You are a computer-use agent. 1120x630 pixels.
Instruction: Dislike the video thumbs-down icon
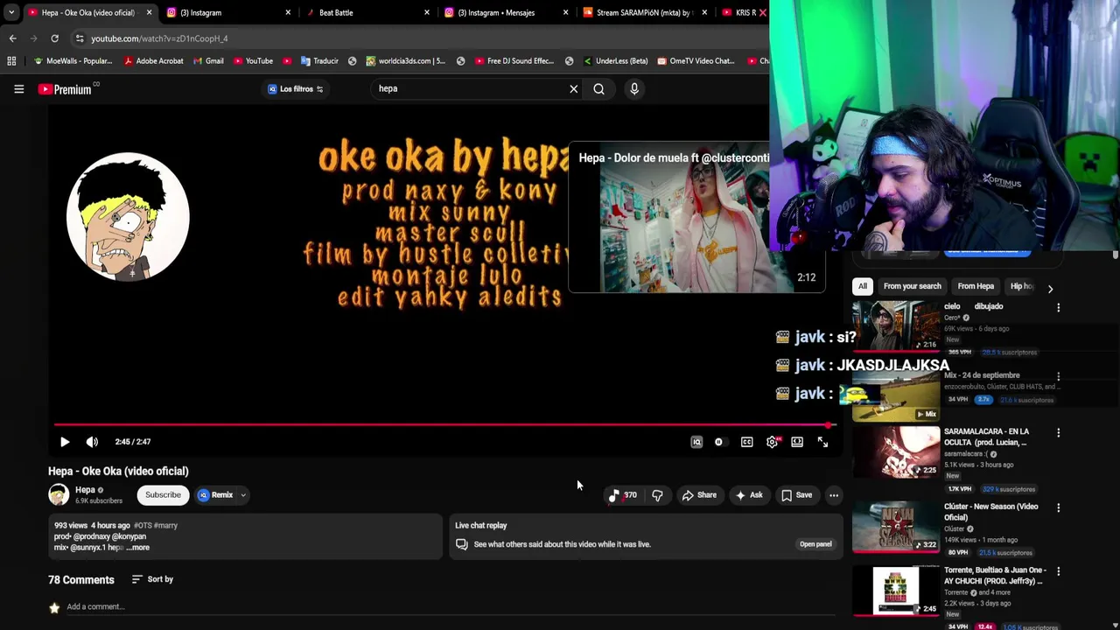coord(657,495)
